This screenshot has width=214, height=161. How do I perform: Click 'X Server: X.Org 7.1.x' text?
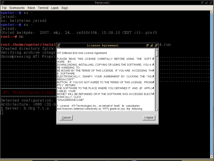[25, 108]
